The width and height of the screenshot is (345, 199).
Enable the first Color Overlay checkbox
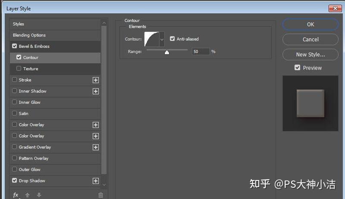15,124
